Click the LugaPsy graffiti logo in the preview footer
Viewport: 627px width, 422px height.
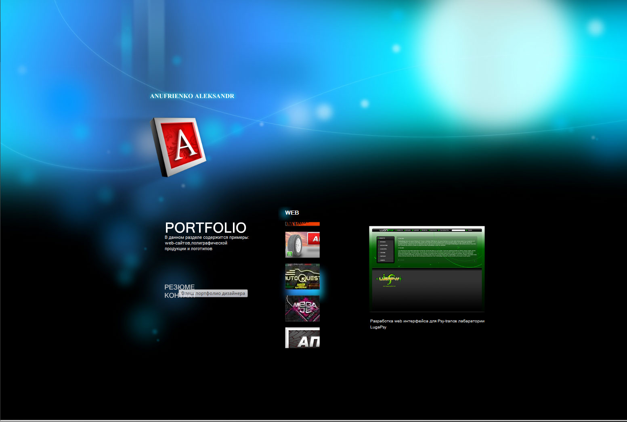[390, 279]
